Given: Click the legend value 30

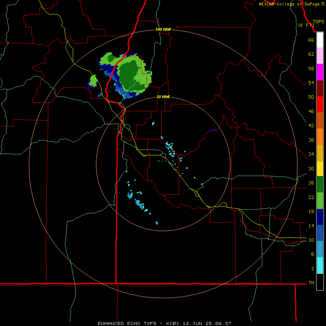Looking at the screenshot, I should point(311,168).
